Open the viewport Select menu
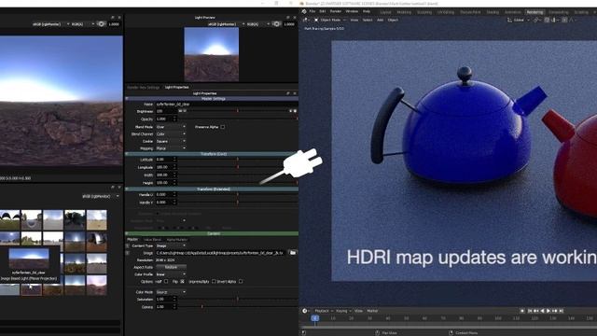The width and height of the screenshot is (597, 336). [x=367, y=20]
